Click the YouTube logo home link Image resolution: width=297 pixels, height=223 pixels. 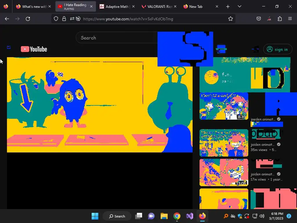click(x=34, y=49)
